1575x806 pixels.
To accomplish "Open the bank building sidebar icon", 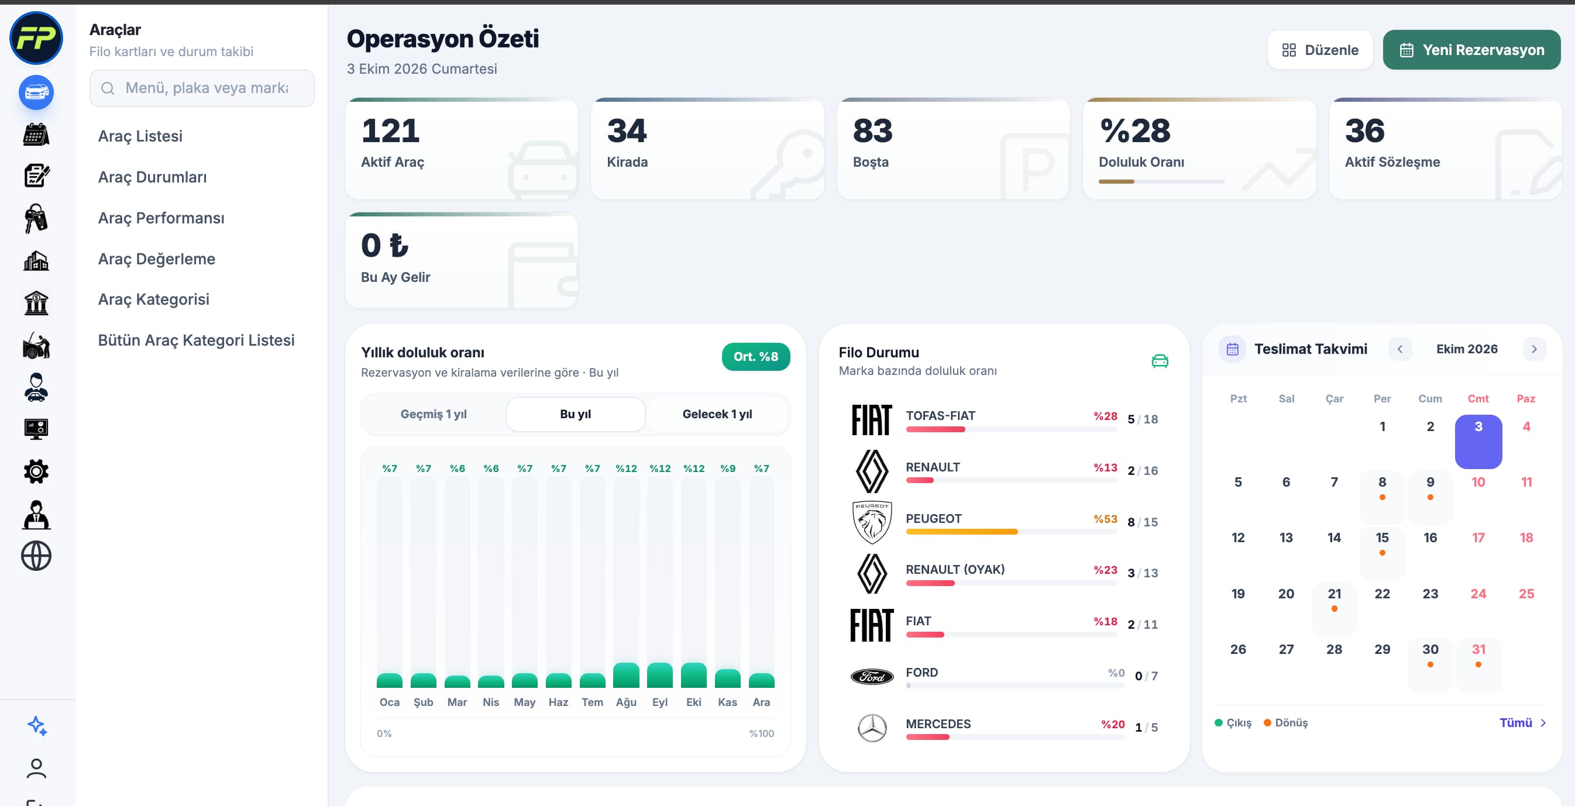I will [36, 303].
